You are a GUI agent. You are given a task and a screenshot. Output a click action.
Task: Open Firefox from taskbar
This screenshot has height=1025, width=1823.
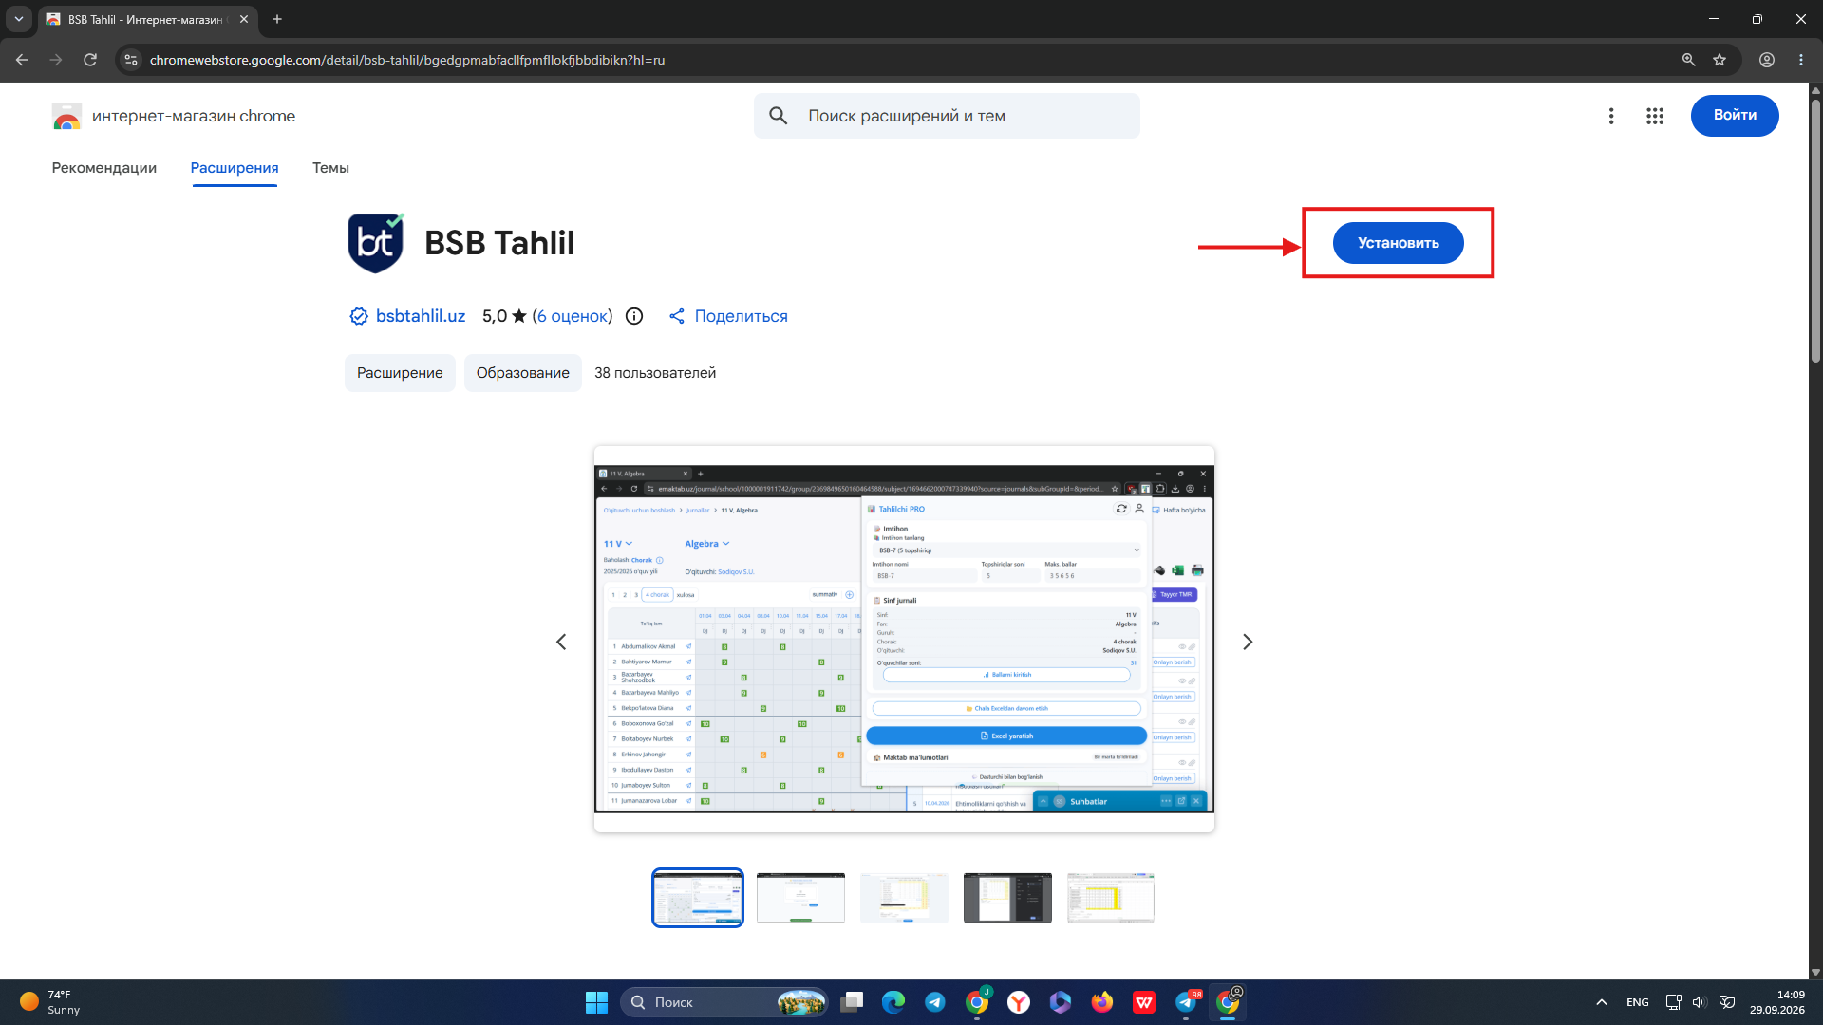point(1102,1002)
